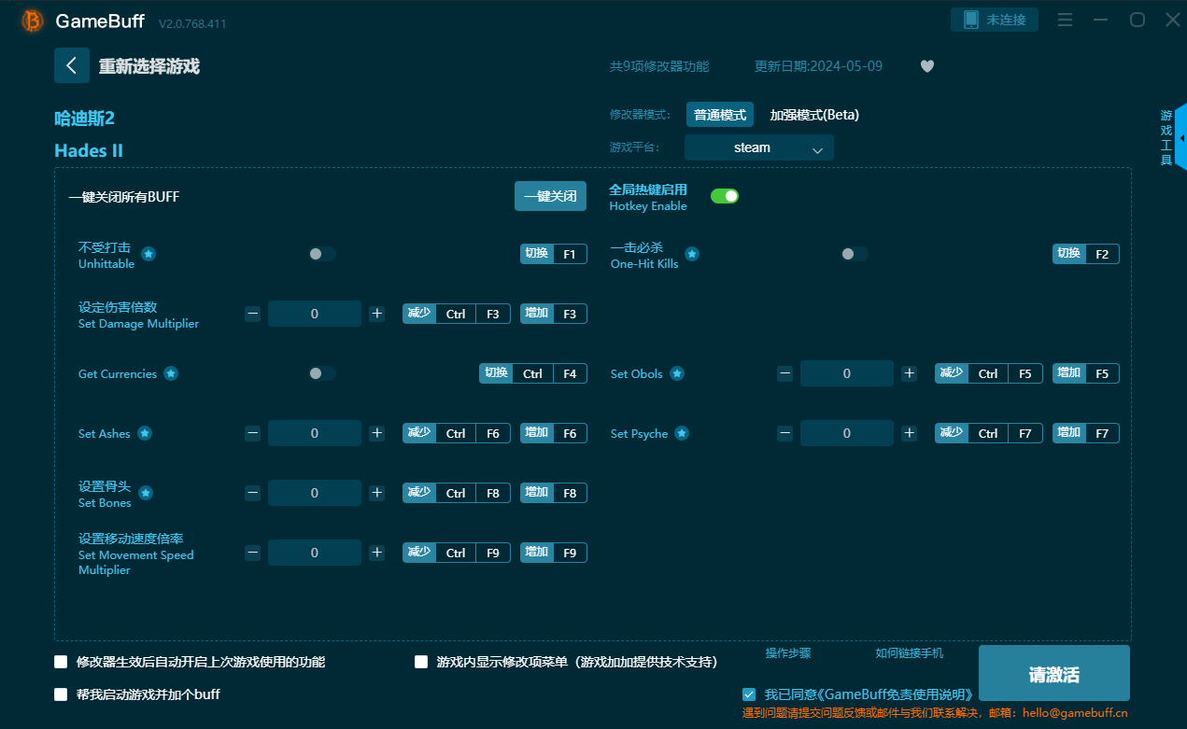Click the 更新日期:2024-05-09 text
The image size is (1187, 729).
(x=818, y=66)
